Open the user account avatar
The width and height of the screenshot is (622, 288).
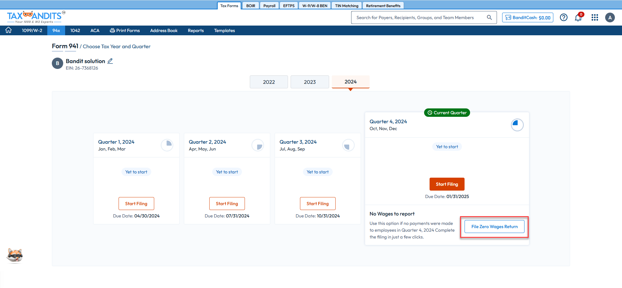[610, 17]
